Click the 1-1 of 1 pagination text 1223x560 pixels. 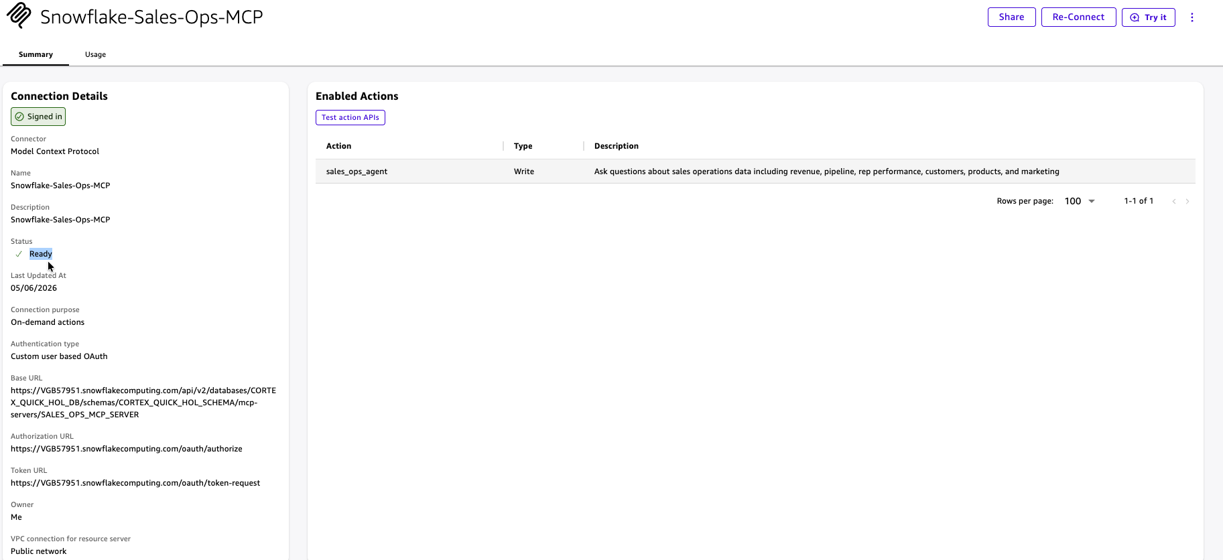[x=1139, y=201]
